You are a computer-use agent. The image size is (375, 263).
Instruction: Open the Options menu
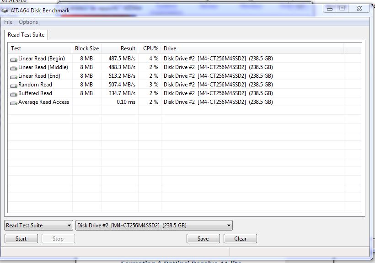click(x=28, y=22)
